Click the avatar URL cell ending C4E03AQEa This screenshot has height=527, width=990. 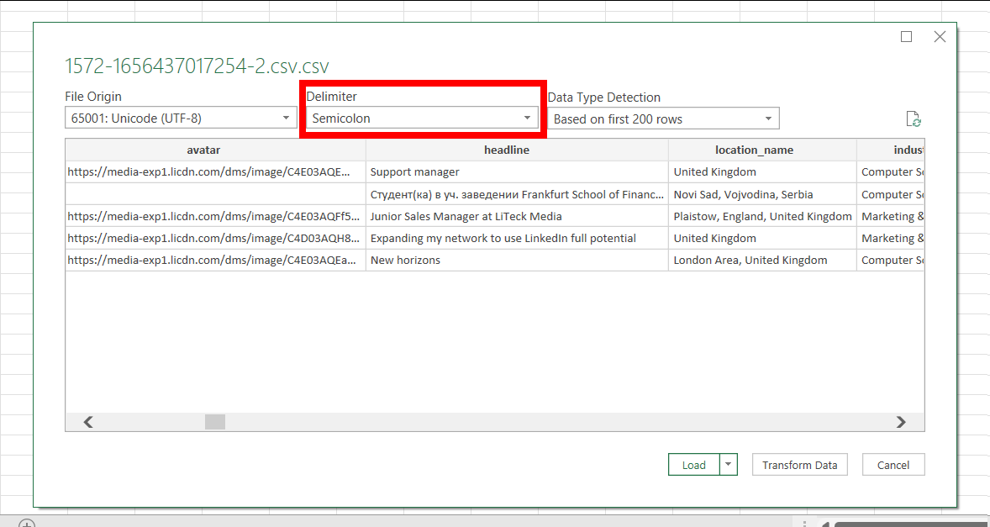[216, 260]
